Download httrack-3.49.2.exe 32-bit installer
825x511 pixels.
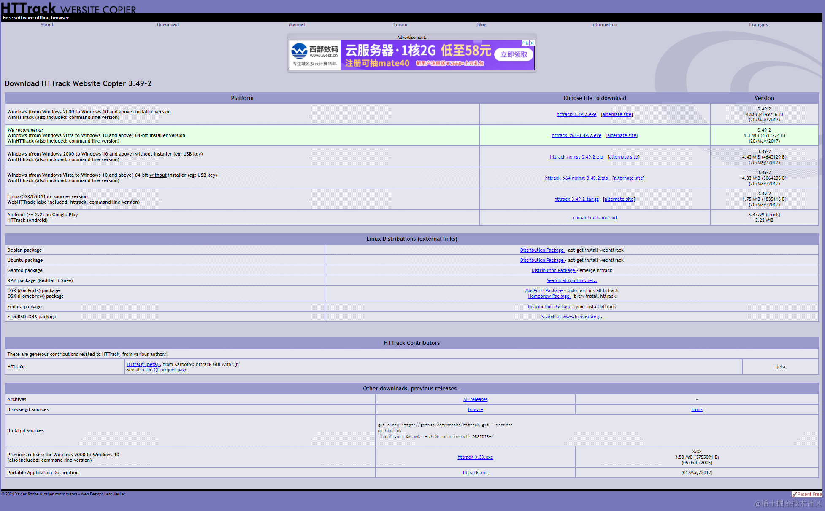[576, 115]
